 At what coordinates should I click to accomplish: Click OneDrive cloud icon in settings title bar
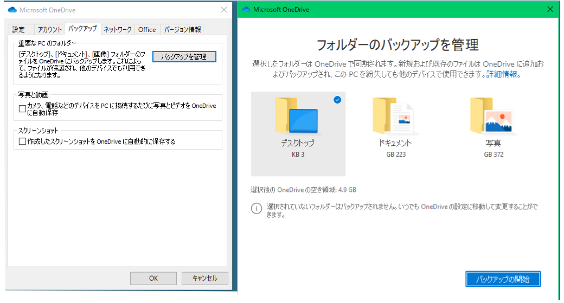[x=12, y=10]
